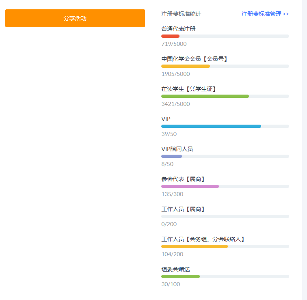The image size is (307, 300).
Task: Select the 组委会赠送 label
Action: click(175, 269)
